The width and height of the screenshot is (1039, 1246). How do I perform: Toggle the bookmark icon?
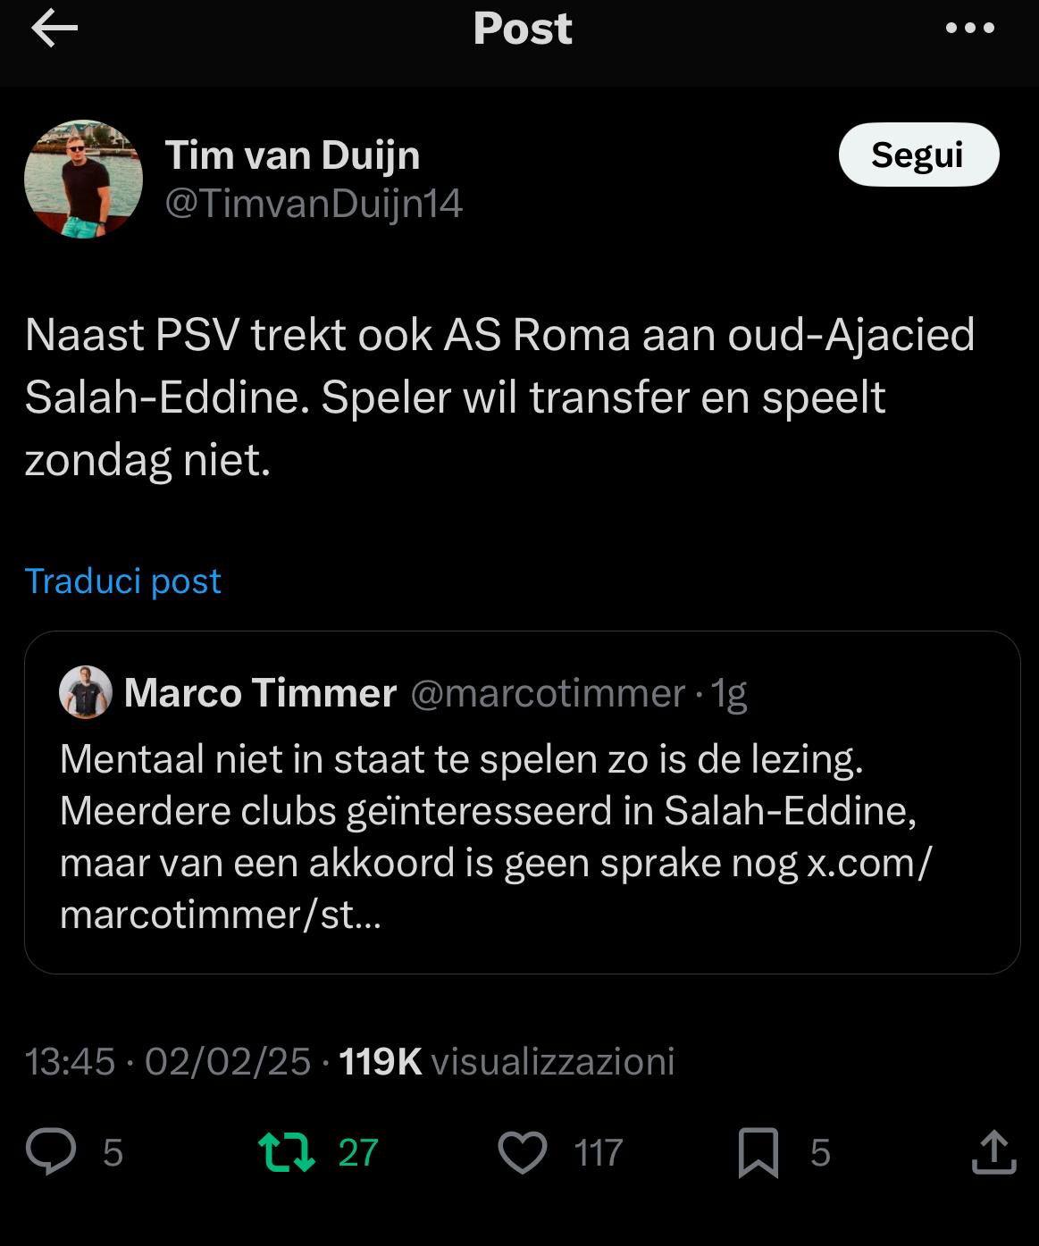coord(758,1151)
